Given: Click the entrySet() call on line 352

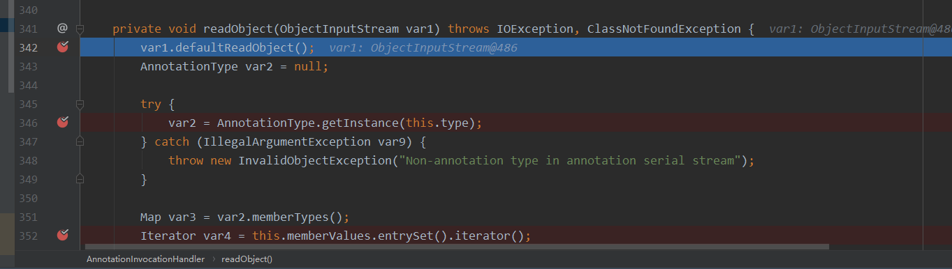Looking at the screenshot, I should (412, 236).
